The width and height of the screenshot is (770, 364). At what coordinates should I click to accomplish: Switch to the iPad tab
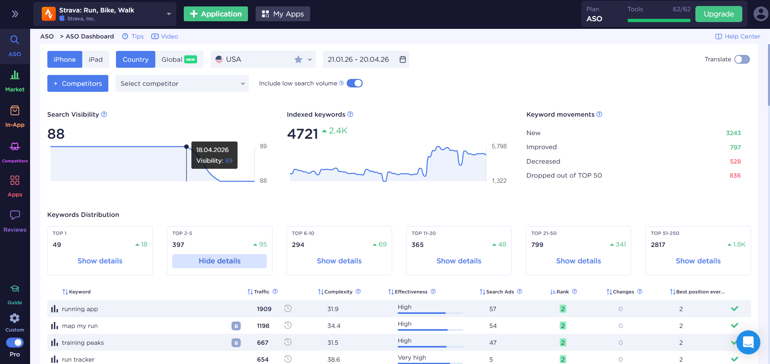95,59
